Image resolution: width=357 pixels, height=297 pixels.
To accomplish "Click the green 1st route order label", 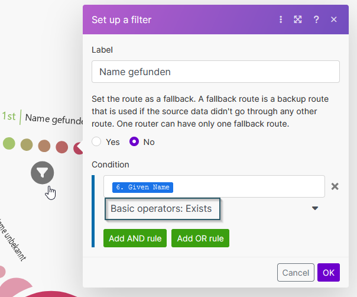I will click(x=9, y=117).
